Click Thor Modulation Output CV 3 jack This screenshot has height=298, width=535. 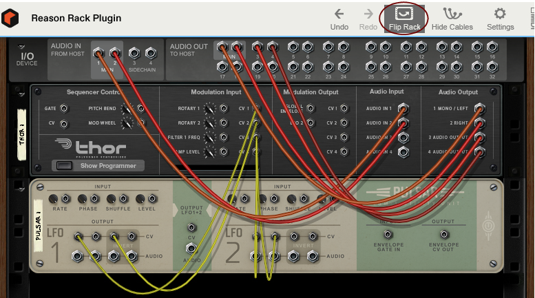pos(344,138)
